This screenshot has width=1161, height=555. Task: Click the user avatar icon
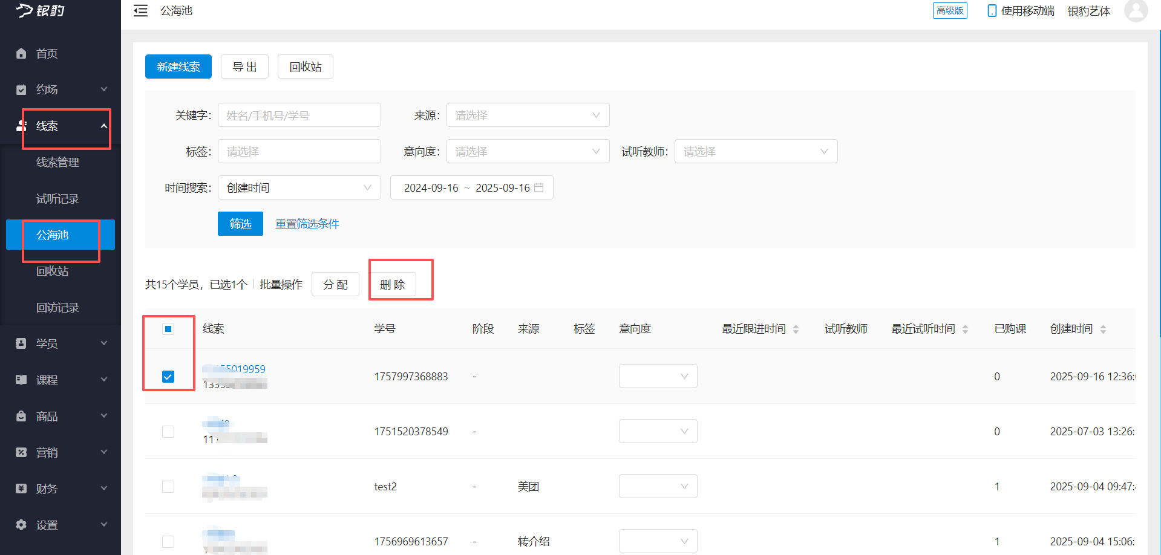(1135, 10)
